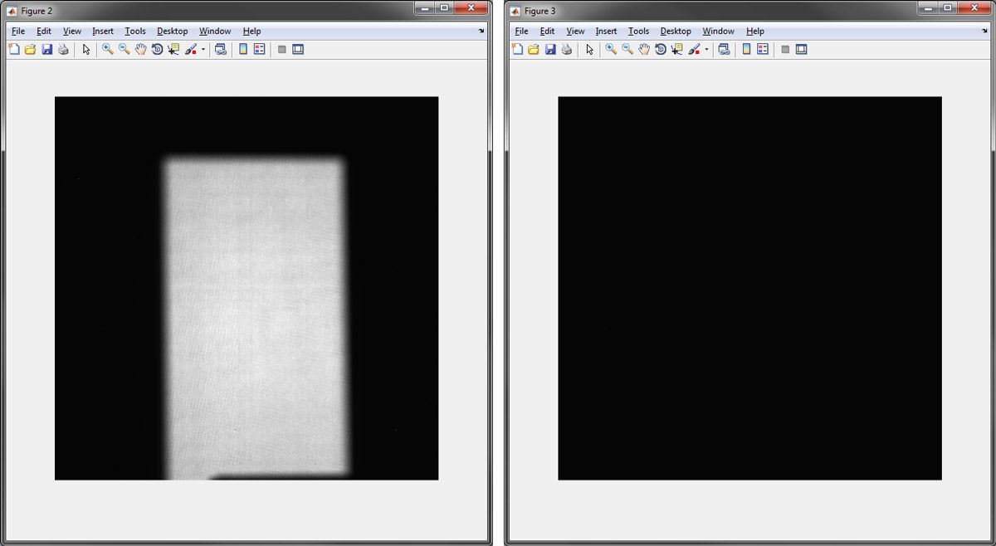Viewport: 996px width, 546px height.
Task: Activate Link Plot in Figure 3
Action: pos(724,49)
